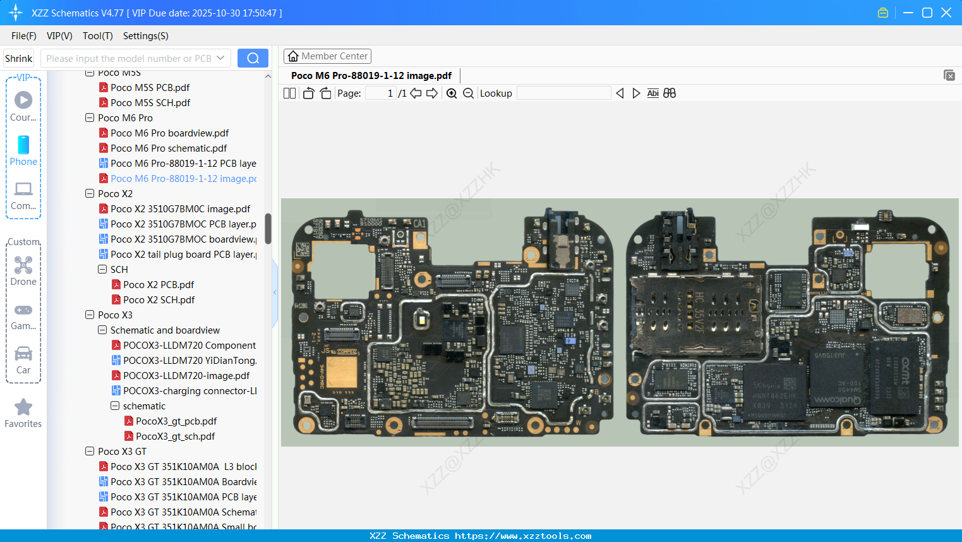Collapse the Poco X2 folder
This screenshot has height=542, width=962.
click(90, 193)
